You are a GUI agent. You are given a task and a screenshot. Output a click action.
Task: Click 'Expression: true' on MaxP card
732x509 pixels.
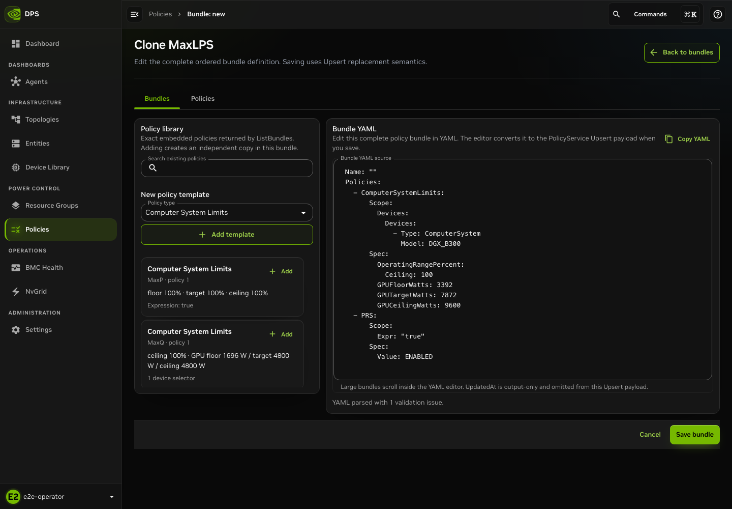pos(170,305)
